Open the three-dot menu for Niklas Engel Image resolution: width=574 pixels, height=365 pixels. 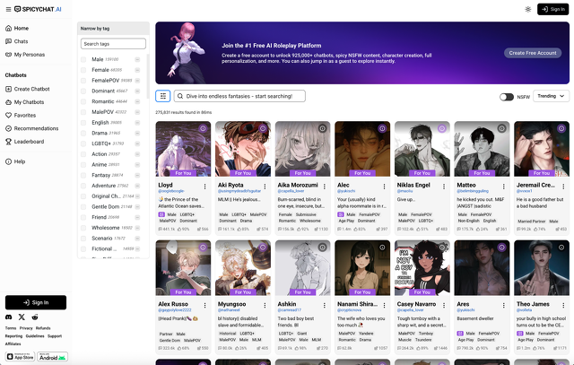tap(444, 187)
